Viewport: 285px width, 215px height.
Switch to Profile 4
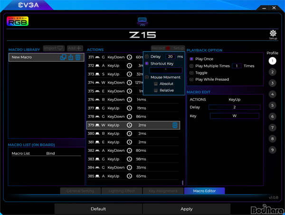point(272,94)
